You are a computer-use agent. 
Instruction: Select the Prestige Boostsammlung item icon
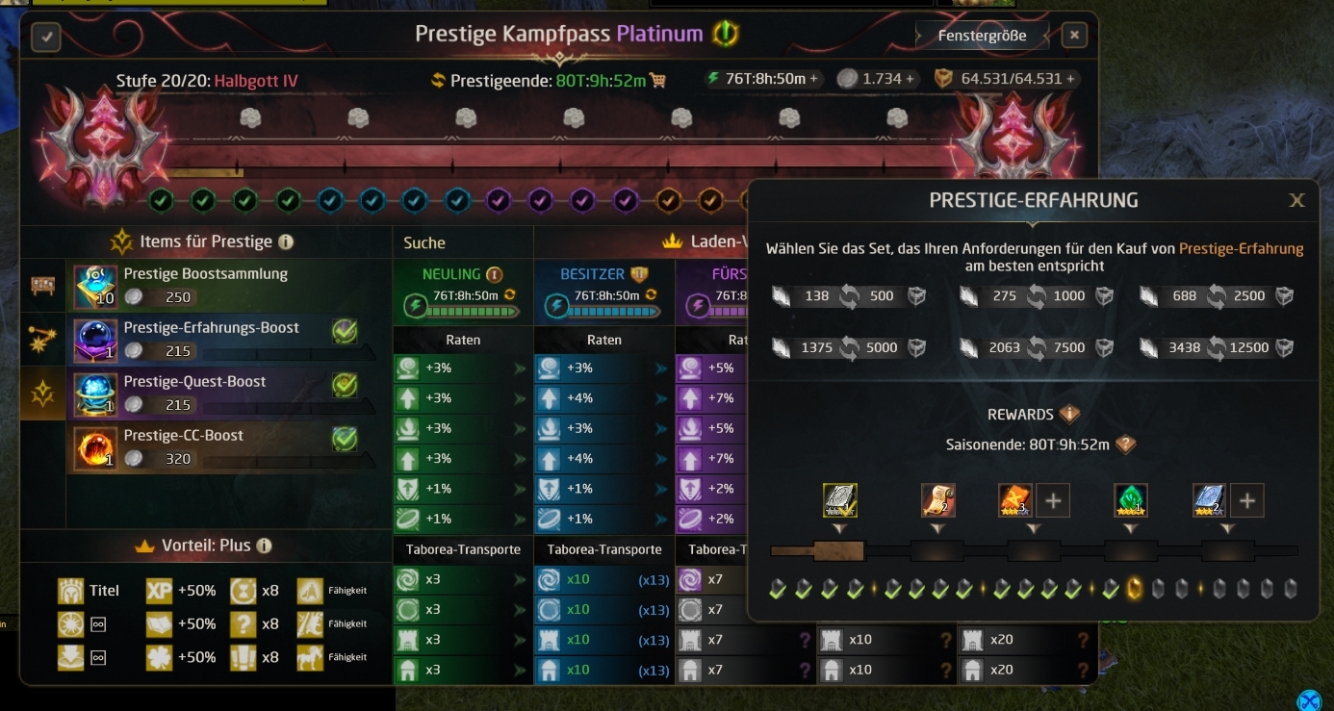pos(95,287)
